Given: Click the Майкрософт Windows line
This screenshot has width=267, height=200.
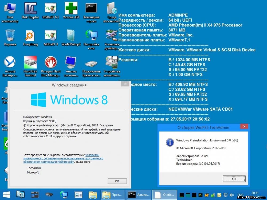Looking at the screenshot, I should [37, 117].
